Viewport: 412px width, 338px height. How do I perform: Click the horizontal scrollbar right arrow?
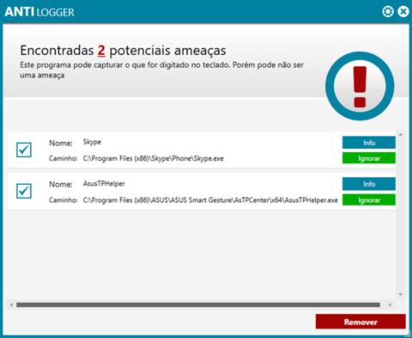[x=390, y=304]
